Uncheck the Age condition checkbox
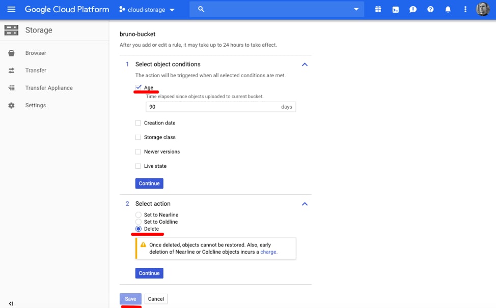This screenshot has width=496, height=308. coord(139,87)
